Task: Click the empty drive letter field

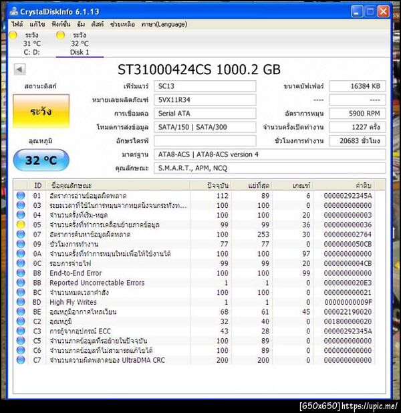Action: (205, 141)
